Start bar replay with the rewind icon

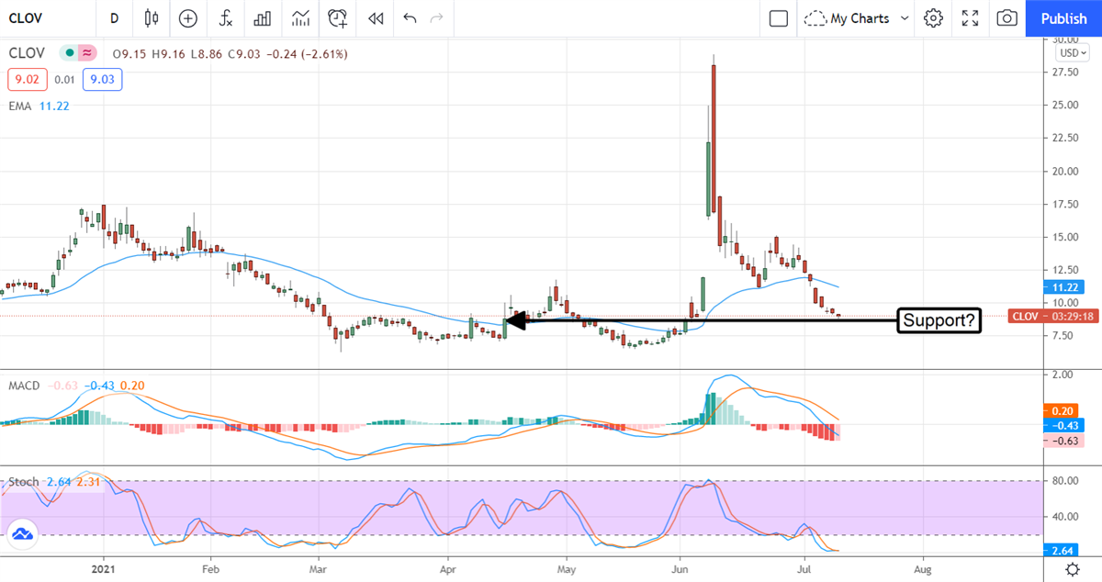pos(375,18)
